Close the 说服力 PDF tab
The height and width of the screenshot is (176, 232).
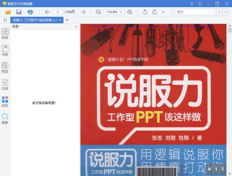coord(60,20)
